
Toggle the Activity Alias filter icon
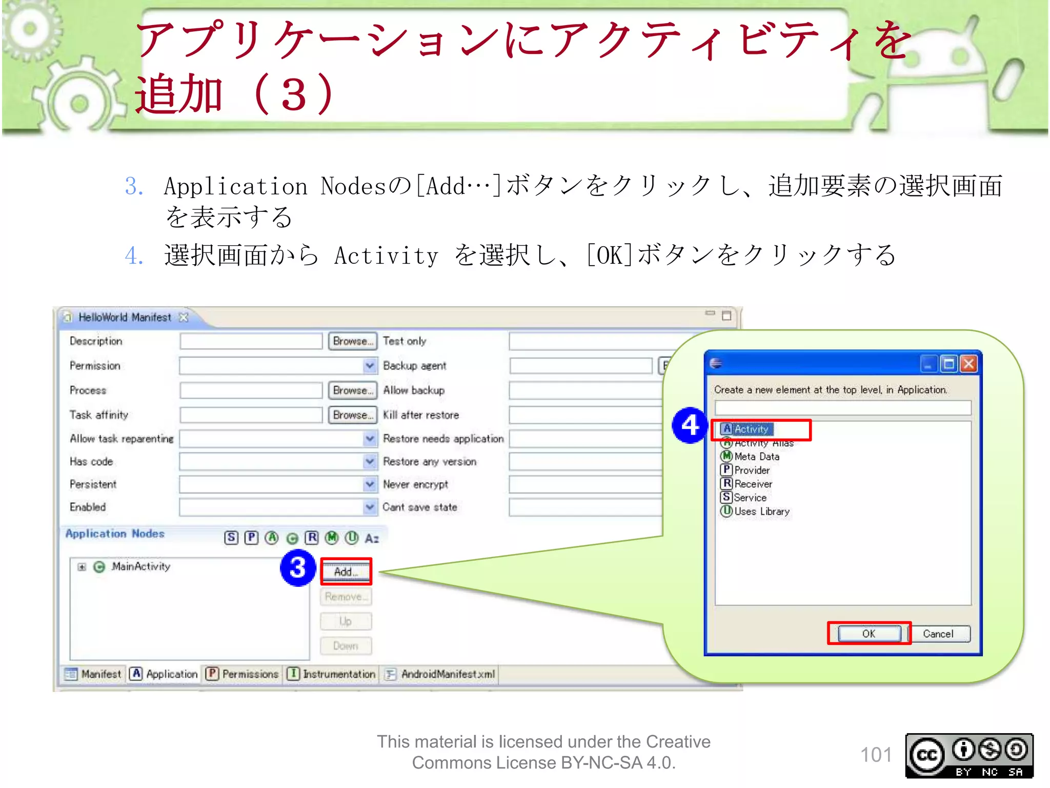click(x=272, y=537)
